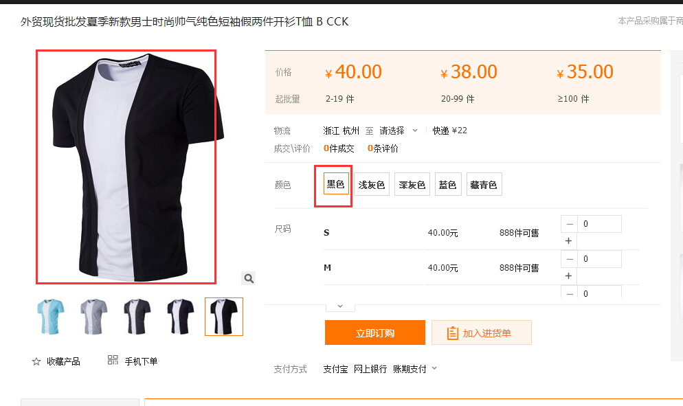
Task: Expand the payment methods dropdown arrow
Action: 434,368
